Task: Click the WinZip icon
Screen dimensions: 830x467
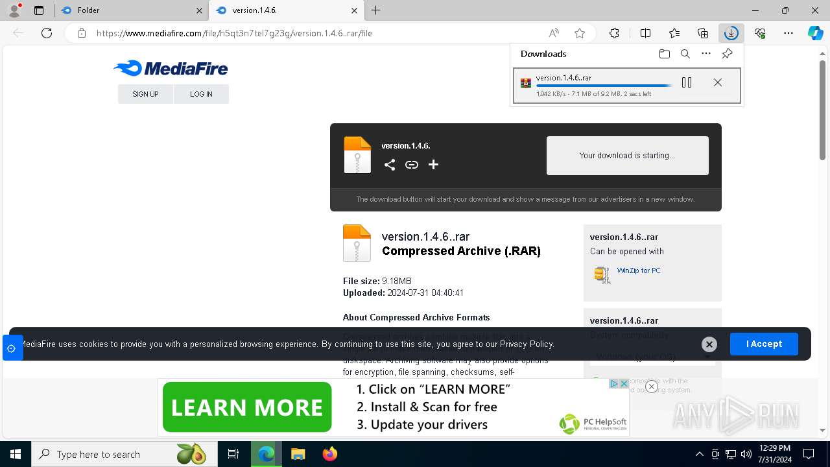Action: [x=602, y=274]
